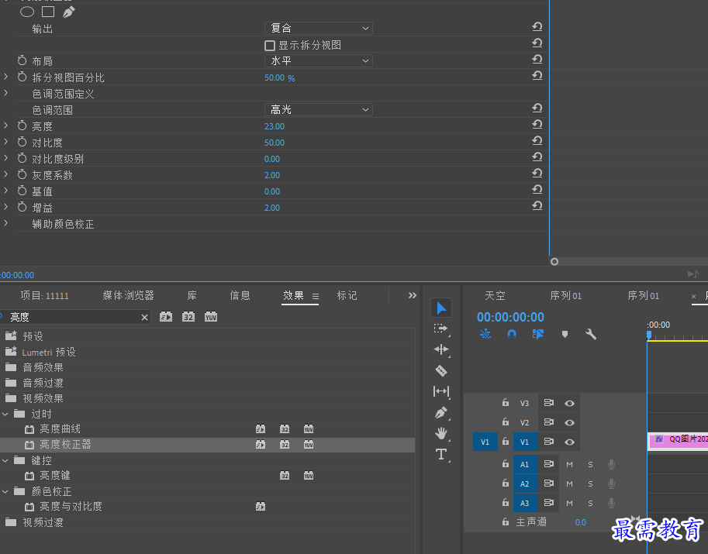Toggle animation stopwatch for 对比度
Viewport: 708px width, 554px height.
click(22, 142)
